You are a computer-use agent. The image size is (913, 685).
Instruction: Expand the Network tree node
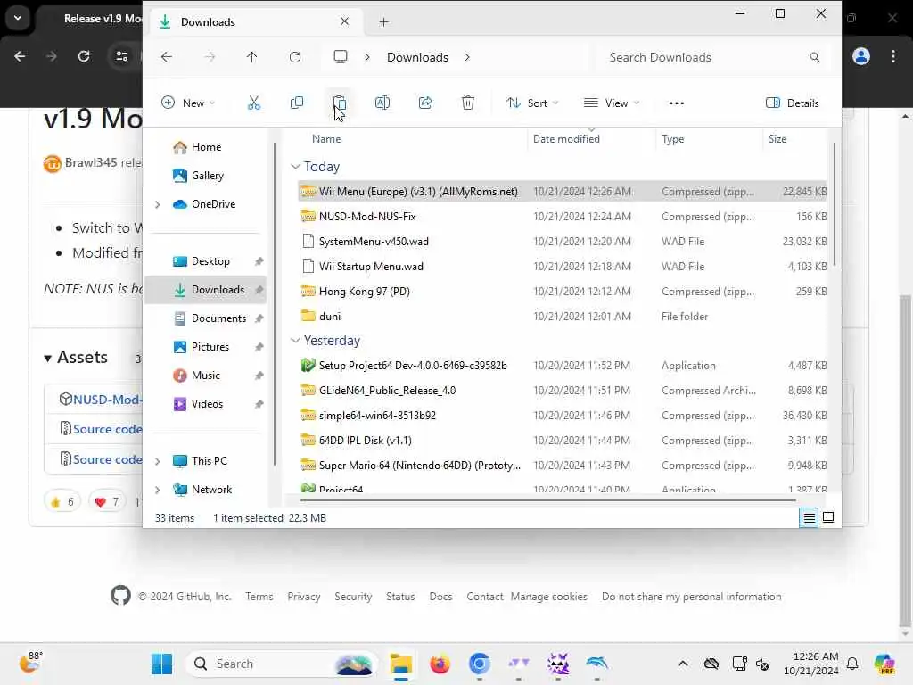(157, 490)
